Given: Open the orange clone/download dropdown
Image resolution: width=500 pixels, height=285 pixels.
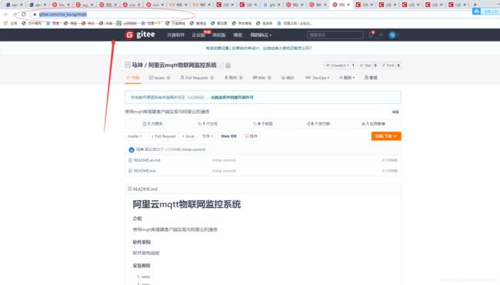Looking at the screenshot, I should 386,136.
